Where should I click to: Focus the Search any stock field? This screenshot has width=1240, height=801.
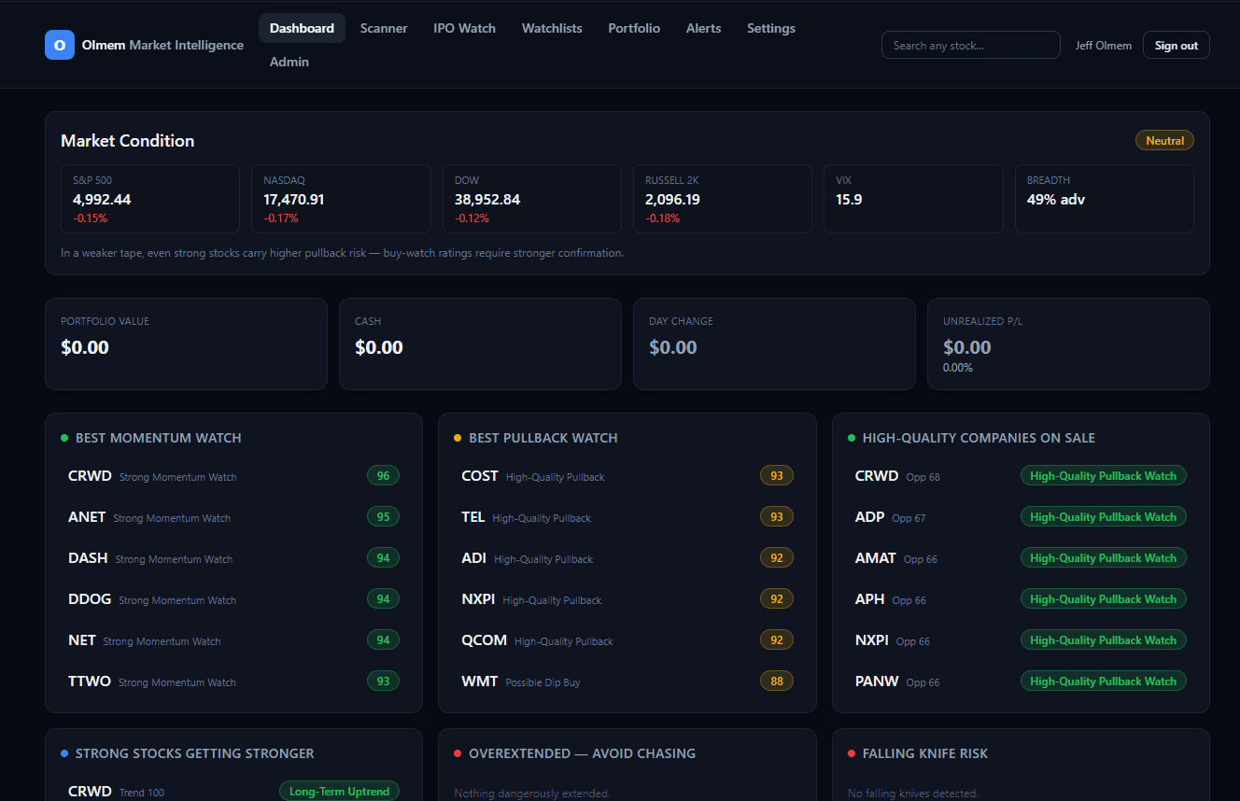tap(971, 45)
